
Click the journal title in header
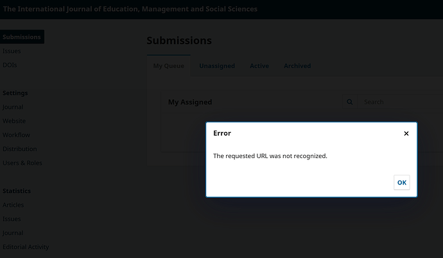[130, 9]
